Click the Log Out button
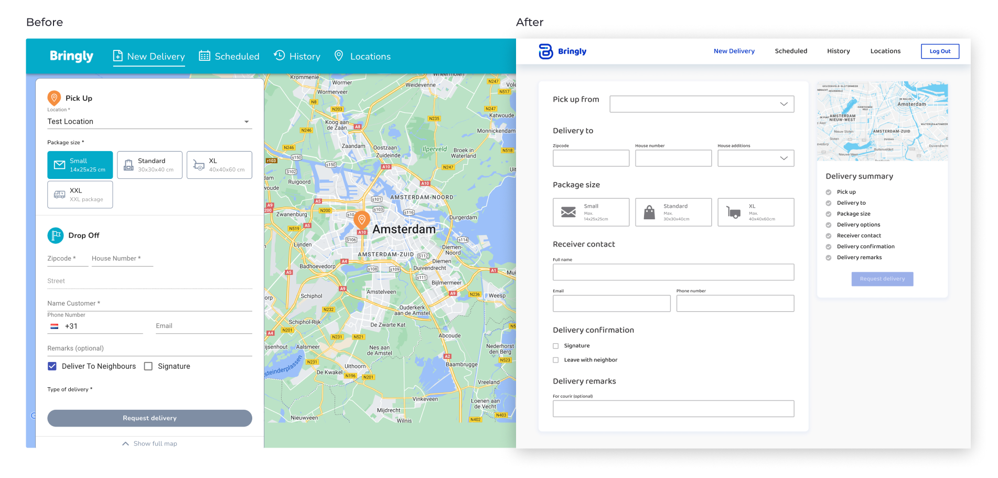Viewport: 998px width, 478px height. point(940,51)
